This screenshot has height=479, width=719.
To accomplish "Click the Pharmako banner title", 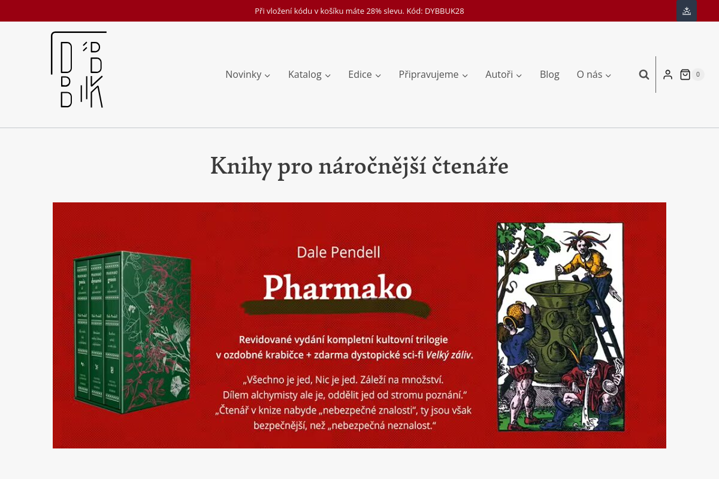I will pyautogui.click(x=337, y=287).
